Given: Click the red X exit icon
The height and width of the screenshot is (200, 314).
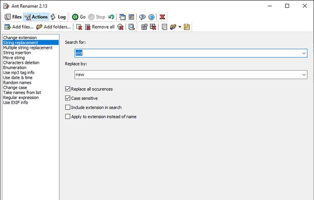Looking at the screenshot, I should pyautogui.click(x=163, y=17).
